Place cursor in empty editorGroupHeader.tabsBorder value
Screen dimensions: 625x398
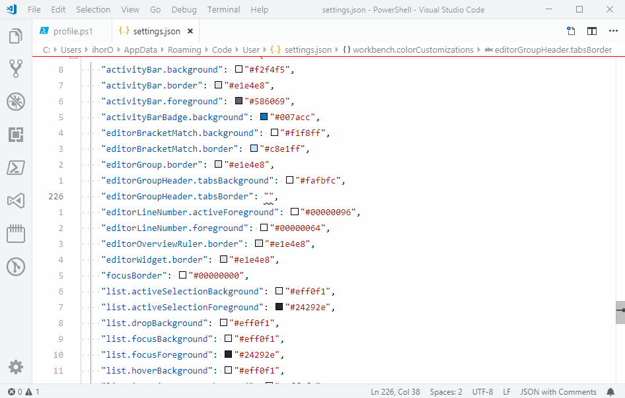click(269, 197)
